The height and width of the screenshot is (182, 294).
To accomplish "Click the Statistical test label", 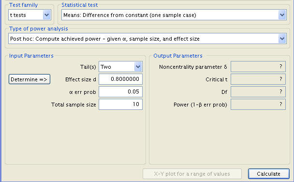I will pyautogui.click(x=79, y=5).
